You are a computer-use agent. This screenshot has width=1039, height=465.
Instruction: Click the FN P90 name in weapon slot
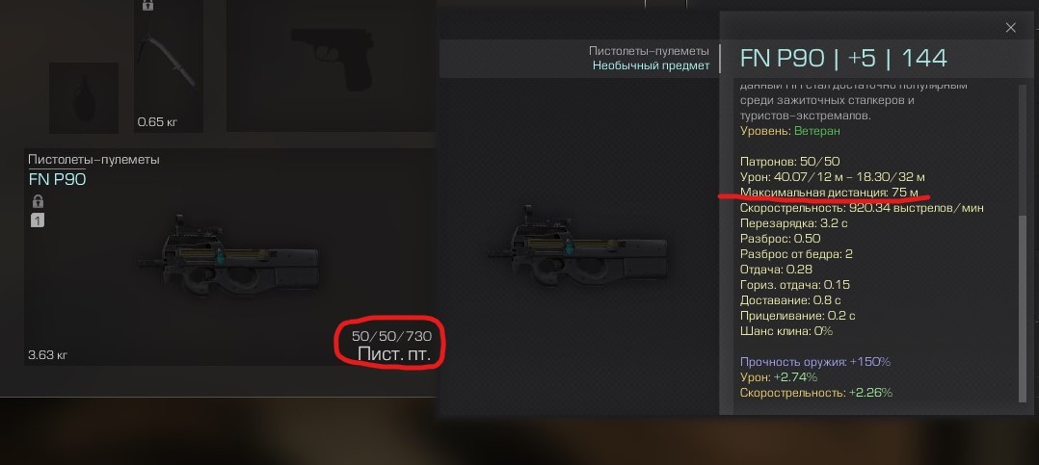click(57, 179)
